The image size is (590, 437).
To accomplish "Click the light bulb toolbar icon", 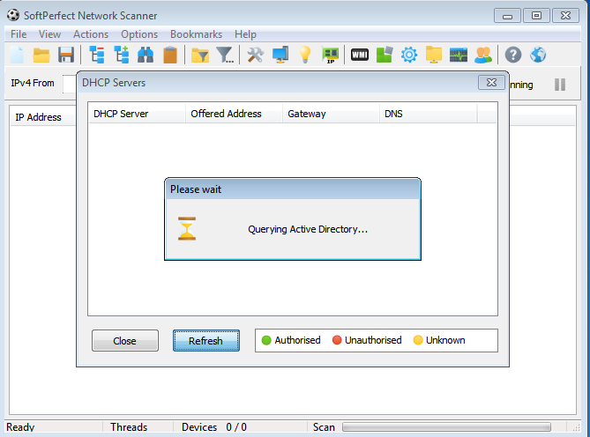I will coord(305,56).
